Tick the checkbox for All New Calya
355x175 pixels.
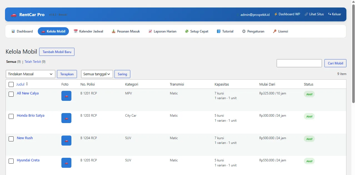[x=11, y=94]
